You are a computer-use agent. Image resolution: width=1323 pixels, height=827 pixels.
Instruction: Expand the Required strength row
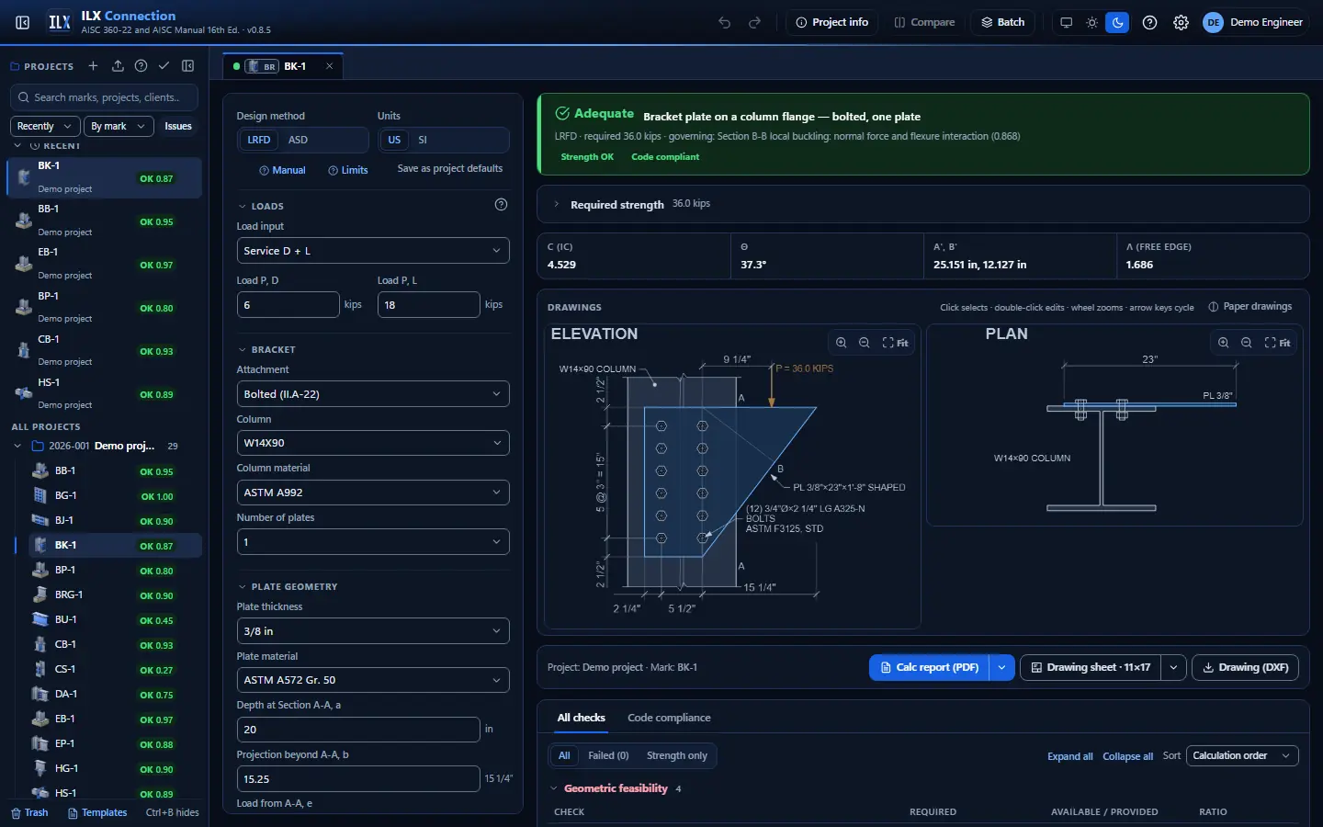point(922,204)
